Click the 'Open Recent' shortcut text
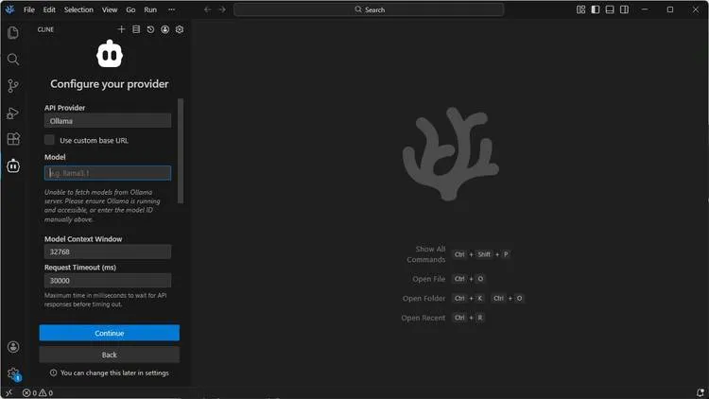The image size is (709, 399). click(x=424, y=318)
